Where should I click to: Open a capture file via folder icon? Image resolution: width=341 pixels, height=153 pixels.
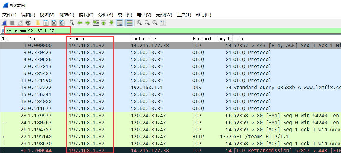38,23
